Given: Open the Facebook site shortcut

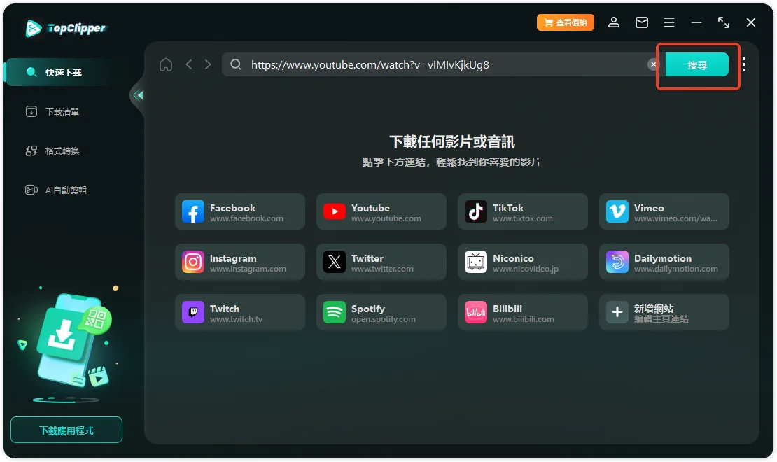Looking at the screenshot, I should 240,211.
